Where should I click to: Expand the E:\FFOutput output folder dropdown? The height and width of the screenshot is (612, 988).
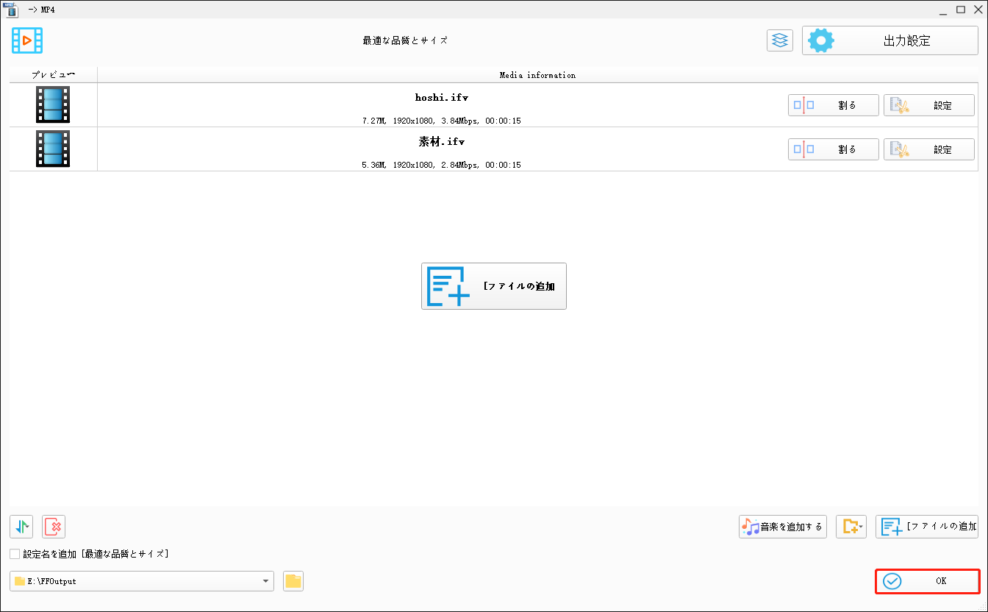pyautogui.click(x=265, y=581)
